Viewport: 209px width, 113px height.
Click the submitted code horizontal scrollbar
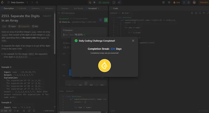click(80, 112)
